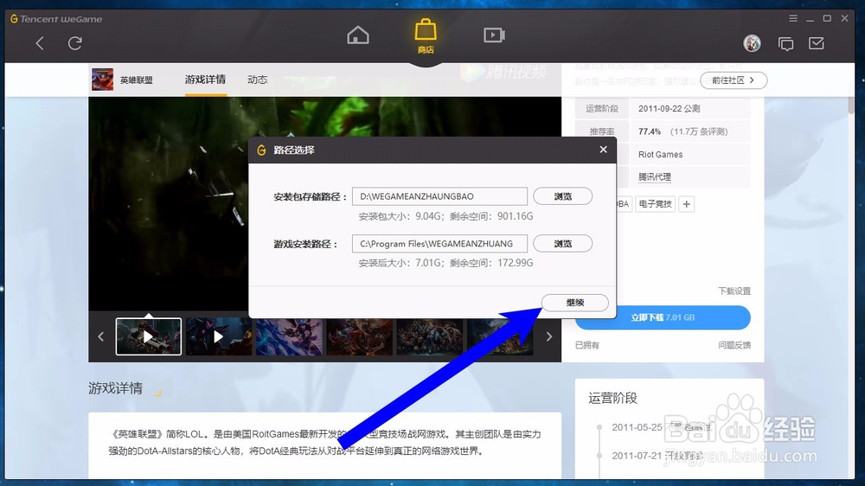Click the 腾讯代理 link
Image resolution: width=865 pixels, height=486 pixels.
pos(655,176)
